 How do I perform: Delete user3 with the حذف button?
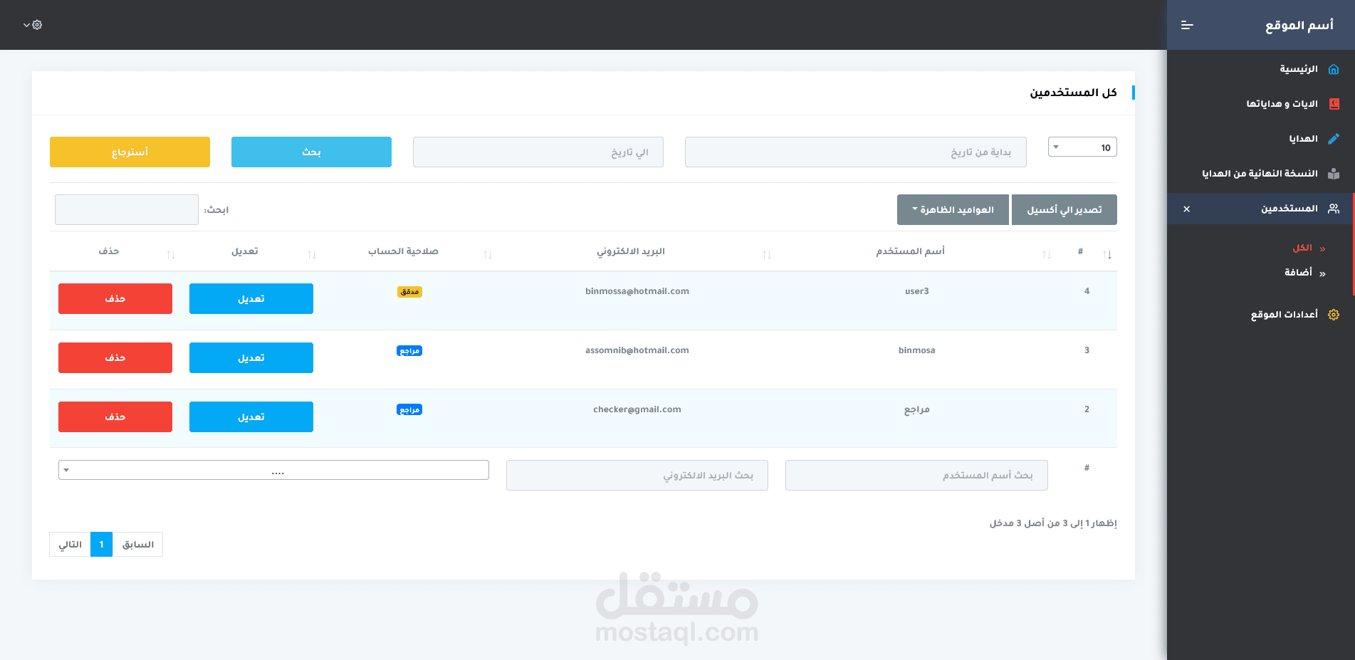click(x=115, y=299)
